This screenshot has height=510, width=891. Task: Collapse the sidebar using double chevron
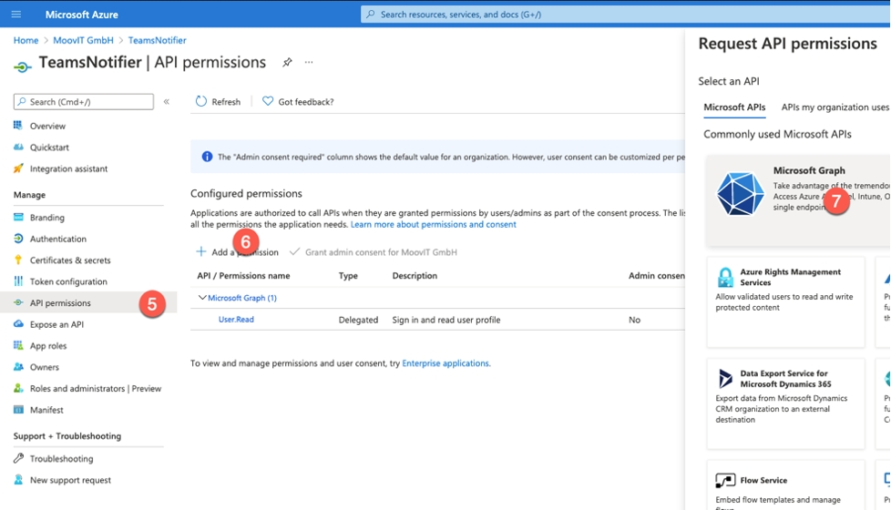tap(167, 102)
